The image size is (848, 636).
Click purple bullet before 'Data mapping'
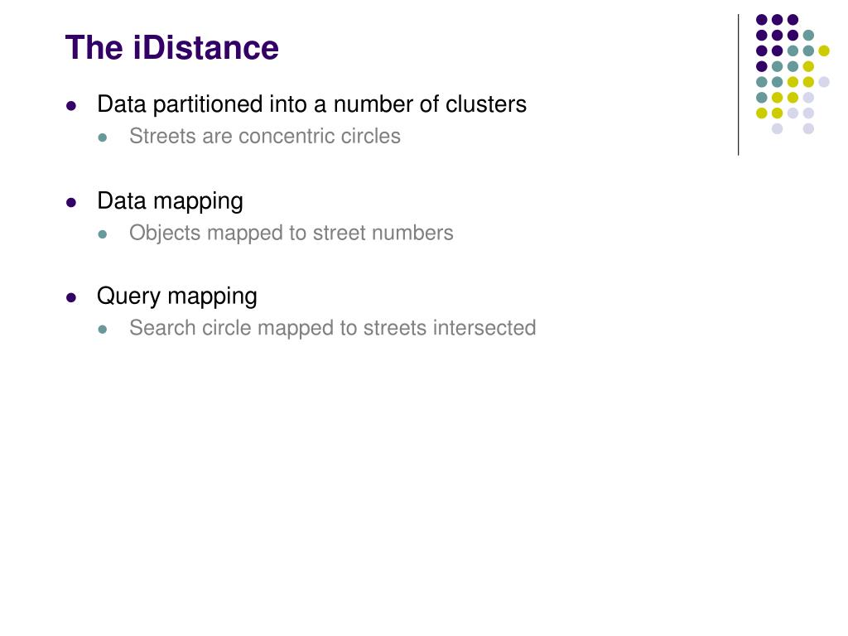pos(71,203)
